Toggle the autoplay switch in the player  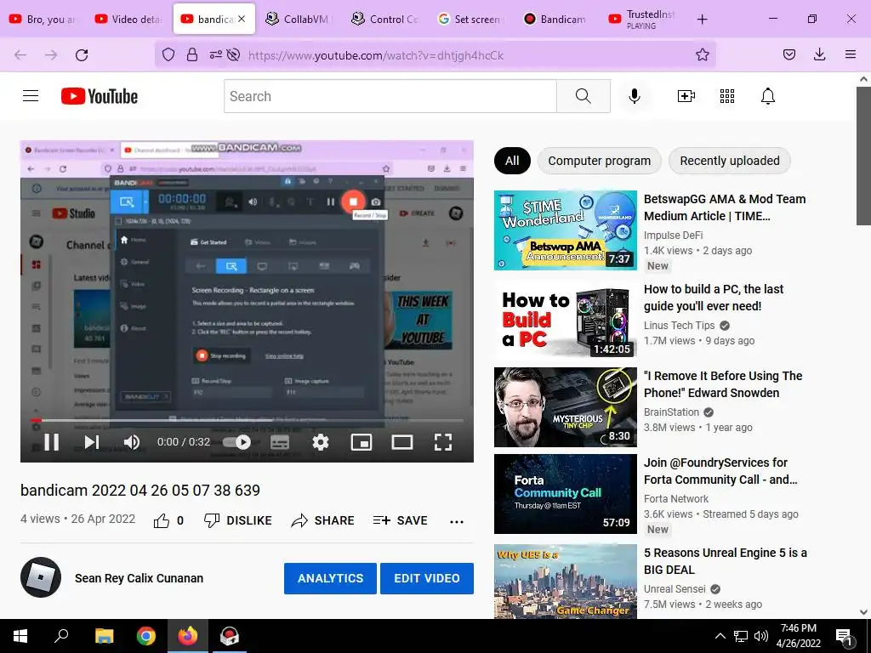point(236,442)
